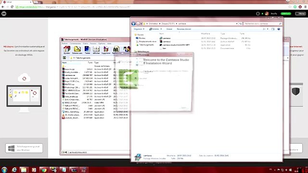Click the volume icon in system tray
308x173 pixels.
pyautogui.click(x=286, y=170)
